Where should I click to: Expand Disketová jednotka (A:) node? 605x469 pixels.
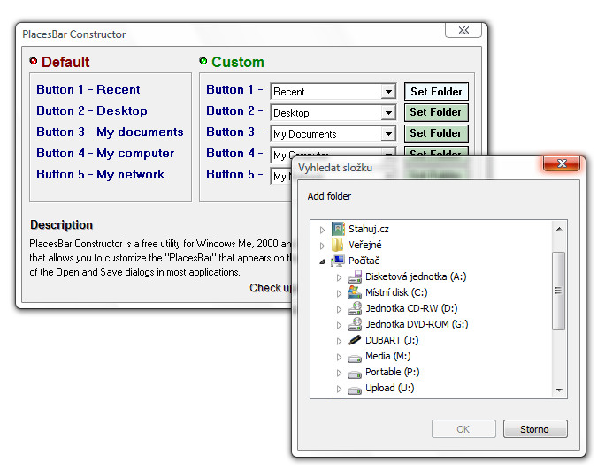[x=339, y=277]
